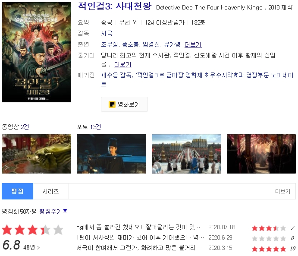Screen dimensions: 298x256
Task: Click the blue triangle beside 평점주기
Action: (65, 211)
